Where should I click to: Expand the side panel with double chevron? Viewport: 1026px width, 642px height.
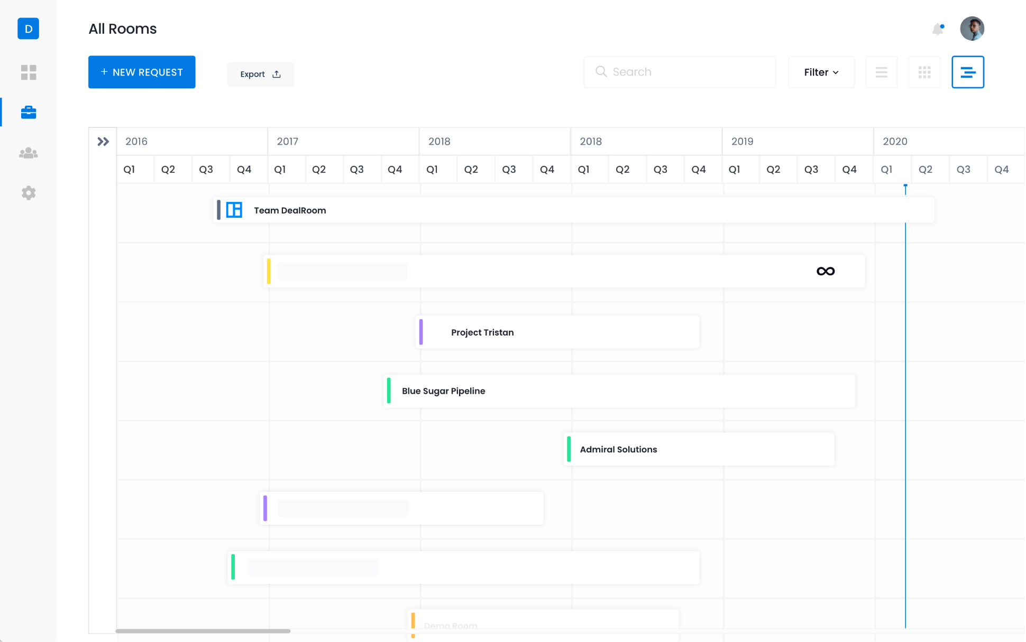103,142
